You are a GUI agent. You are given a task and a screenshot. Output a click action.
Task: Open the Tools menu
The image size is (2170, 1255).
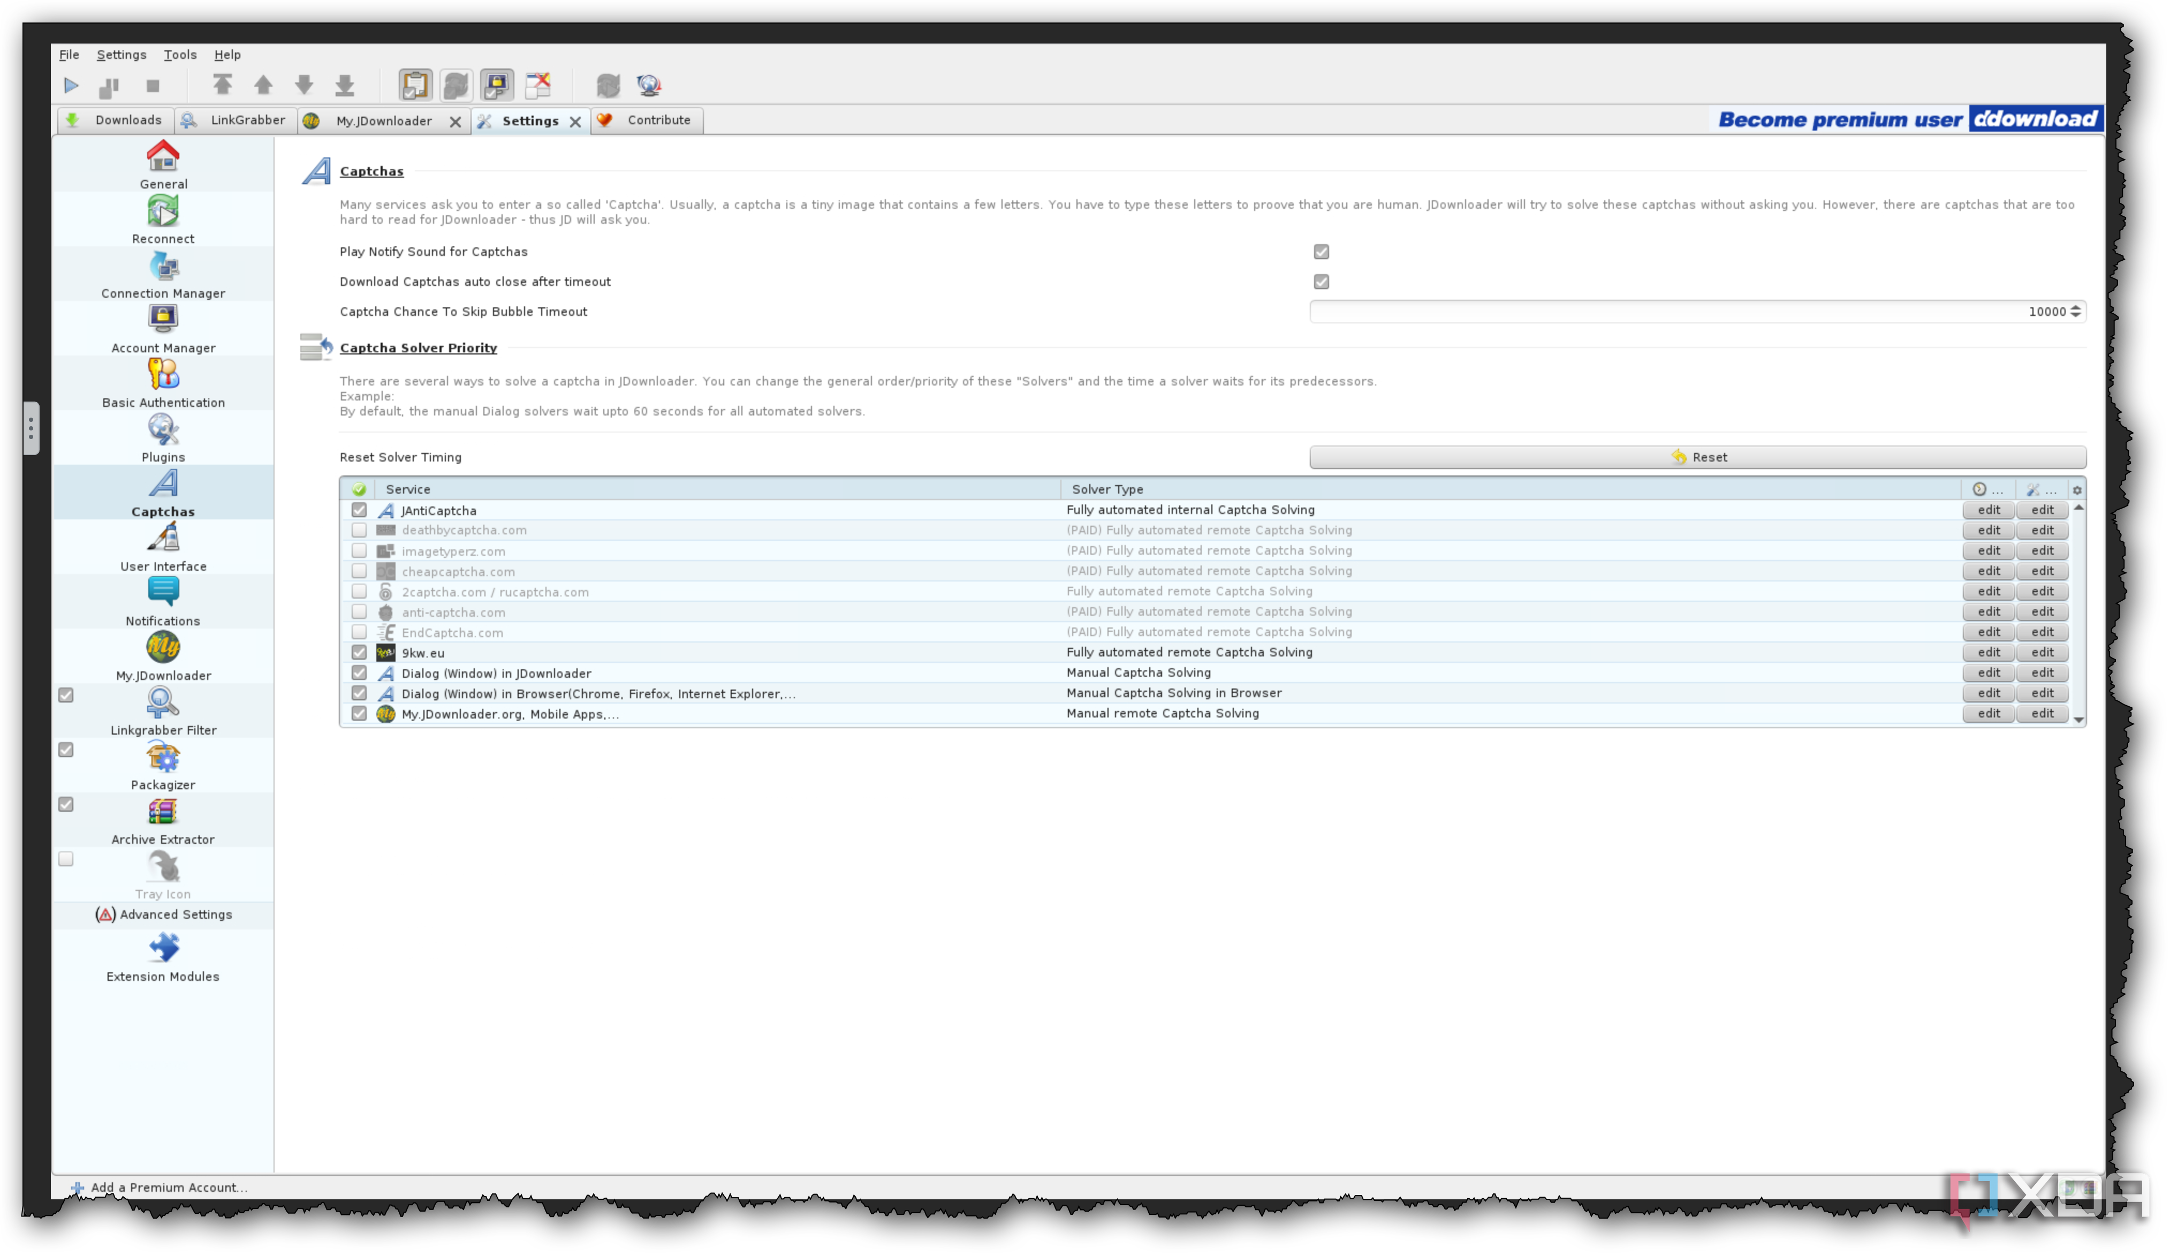click(x=180, y=54)
